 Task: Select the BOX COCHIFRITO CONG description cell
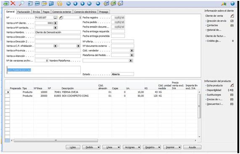[80, 96]
